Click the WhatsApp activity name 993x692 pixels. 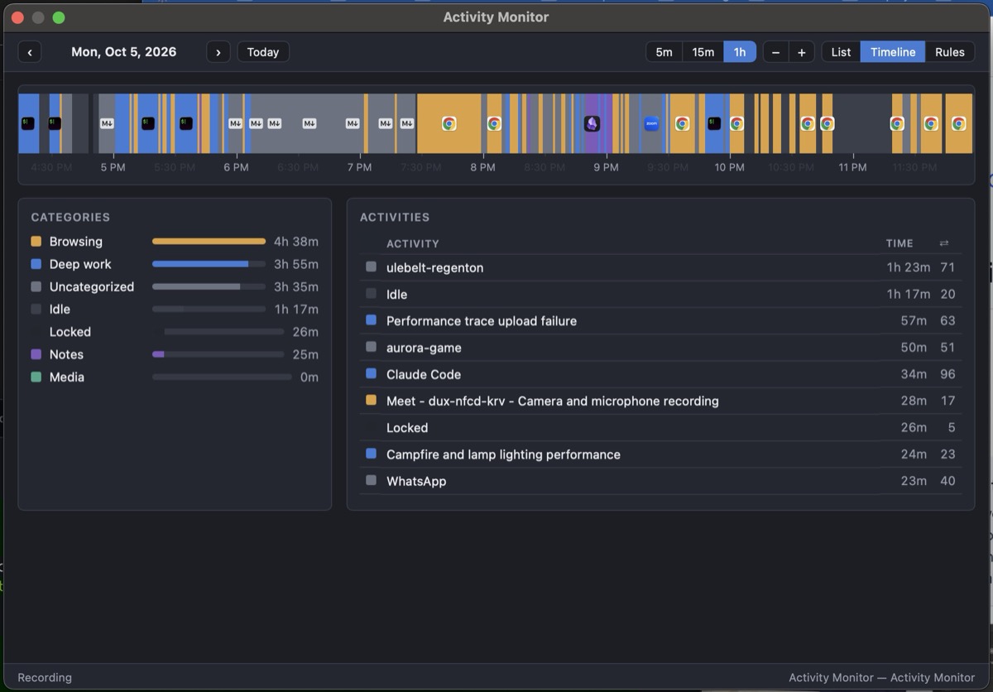click(x=416, y=481)
